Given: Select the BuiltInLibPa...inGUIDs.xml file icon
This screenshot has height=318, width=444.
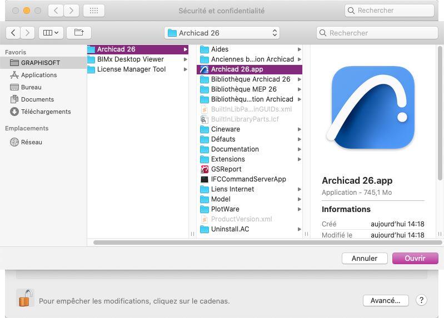Looking at the screenshot, I should tap(204, 109).
